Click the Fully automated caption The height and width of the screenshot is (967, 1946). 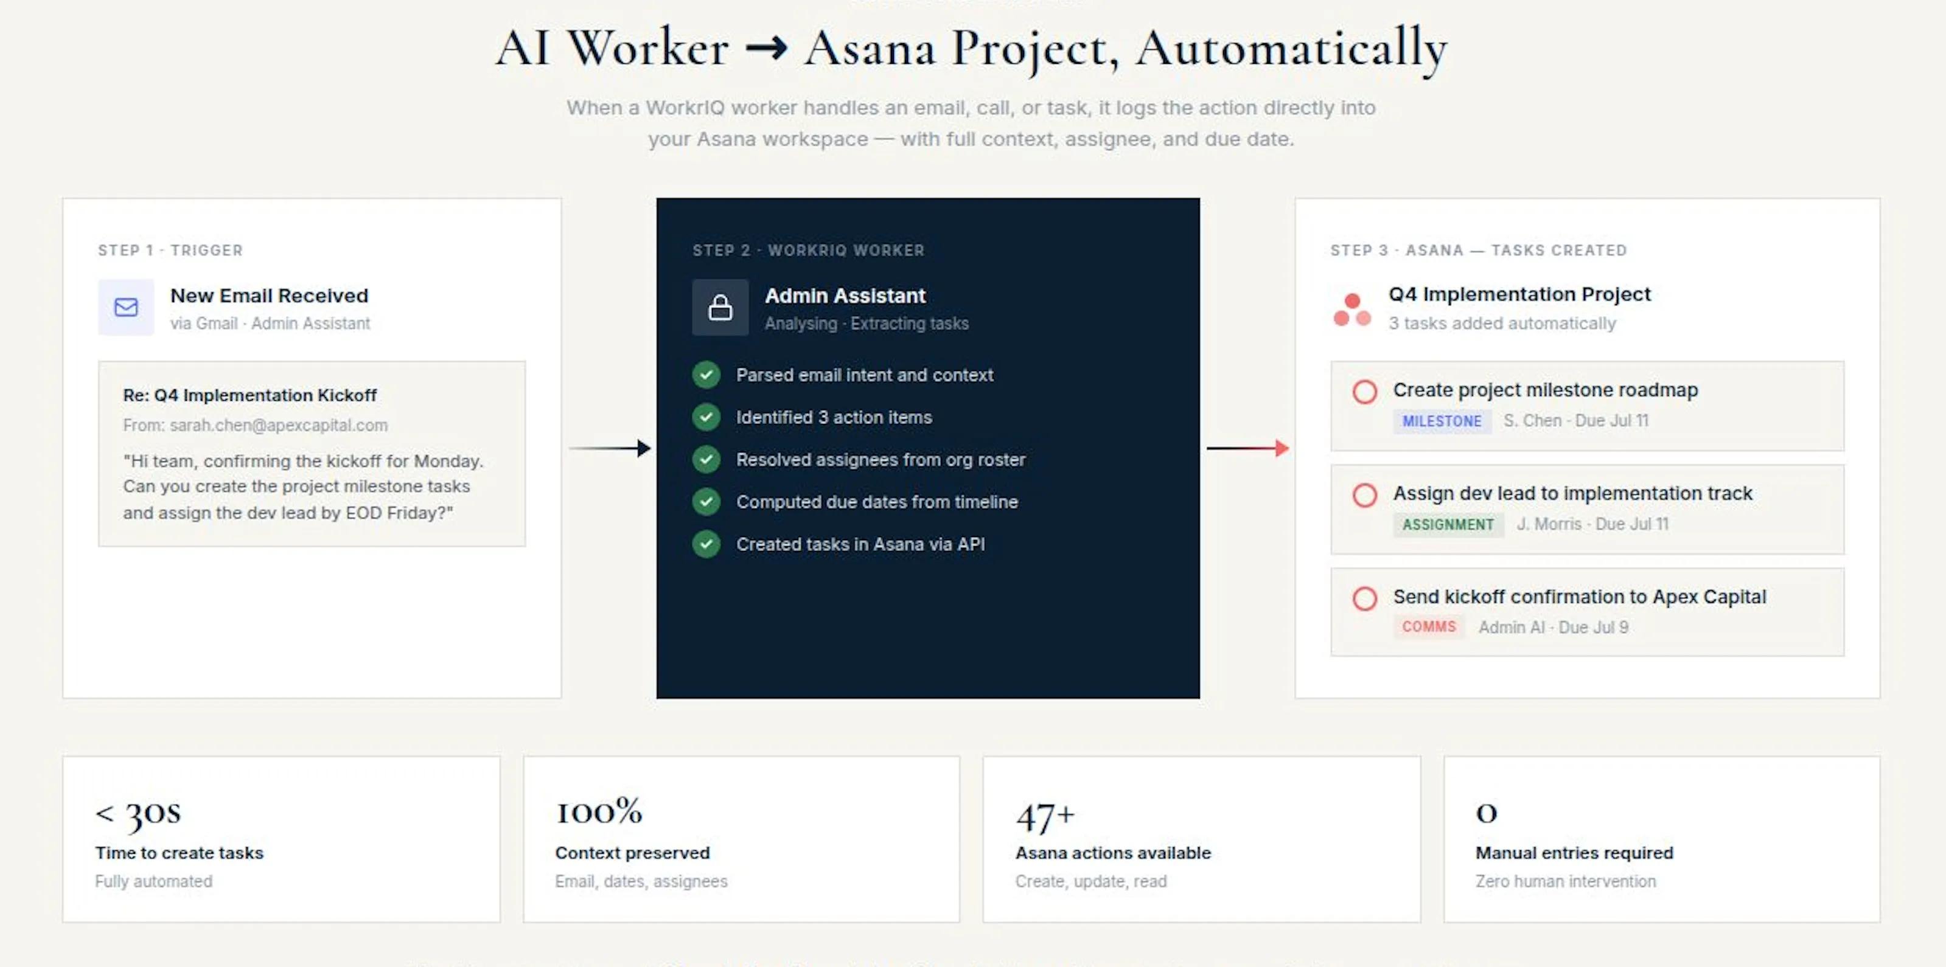[x=153, y=882]
